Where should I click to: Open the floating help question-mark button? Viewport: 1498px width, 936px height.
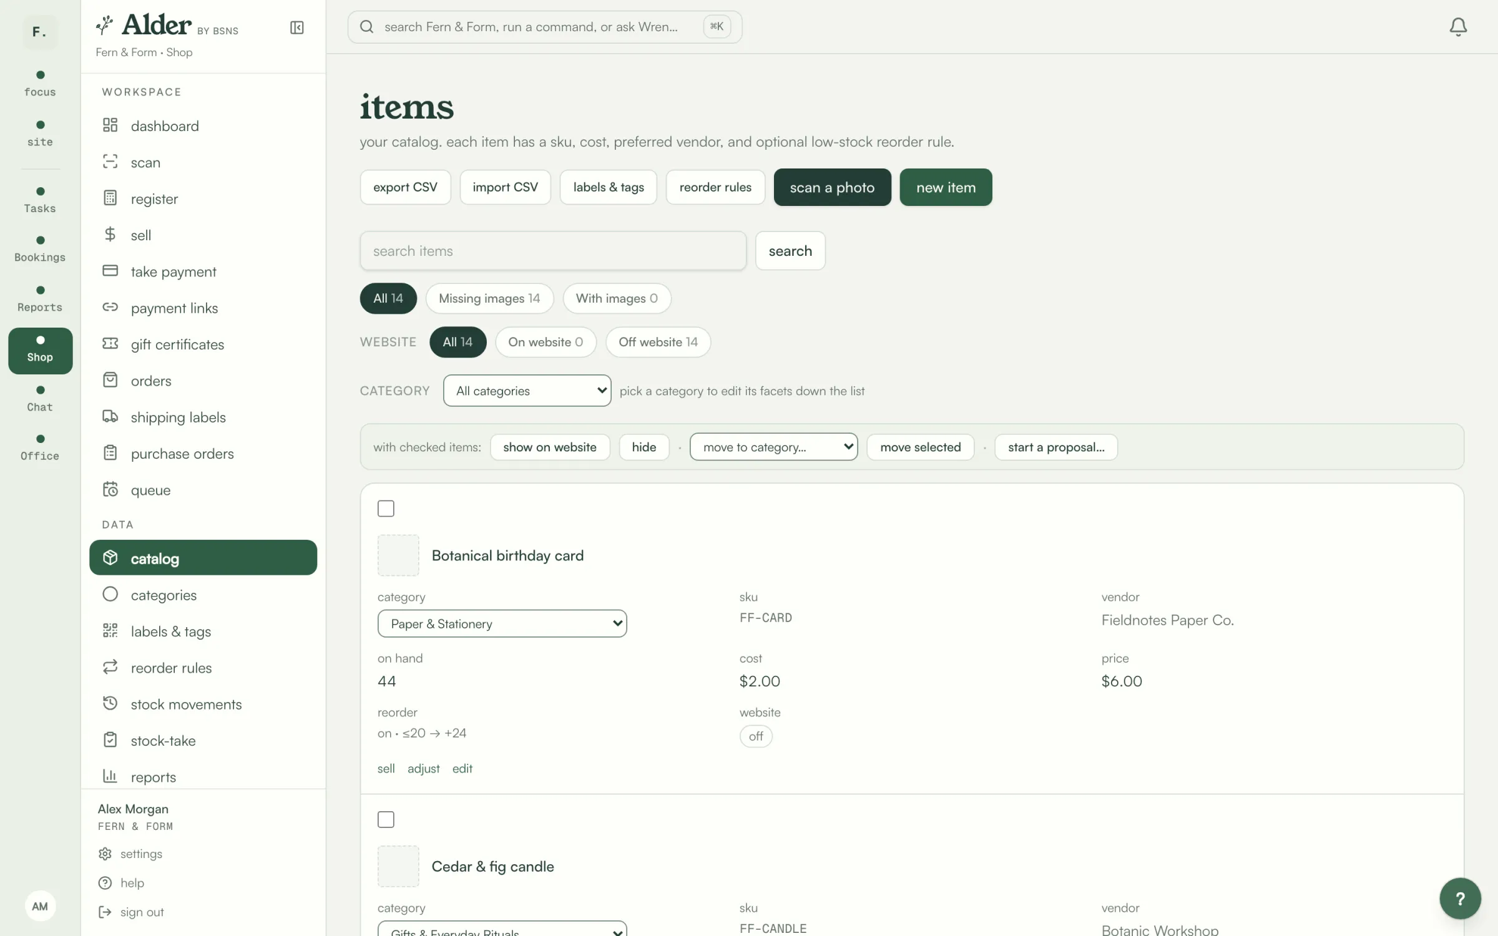pyautogui.click(x=1460, y=899)
